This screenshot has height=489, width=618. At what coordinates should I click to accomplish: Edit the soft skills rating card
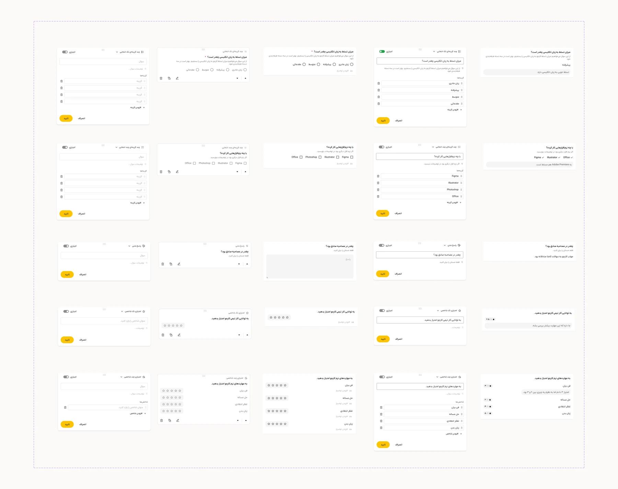178,420
